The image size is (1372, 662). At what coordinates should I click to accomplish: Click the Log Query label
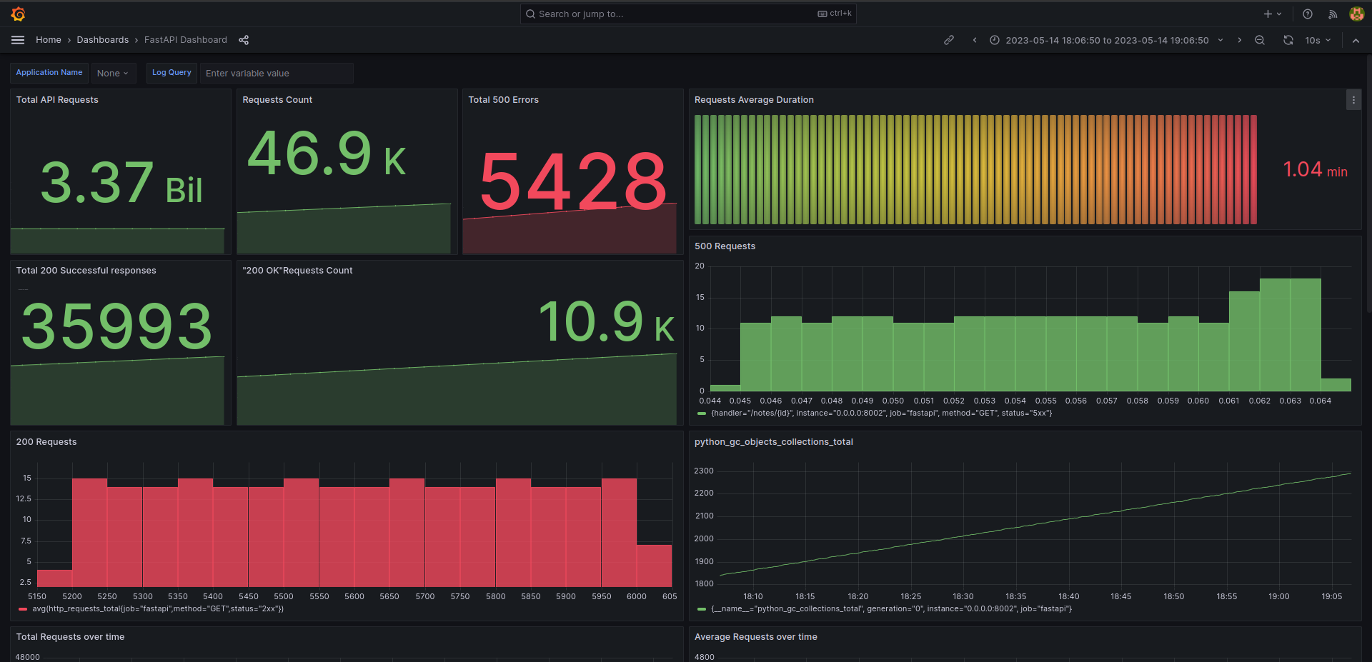[x=171, y=73]
